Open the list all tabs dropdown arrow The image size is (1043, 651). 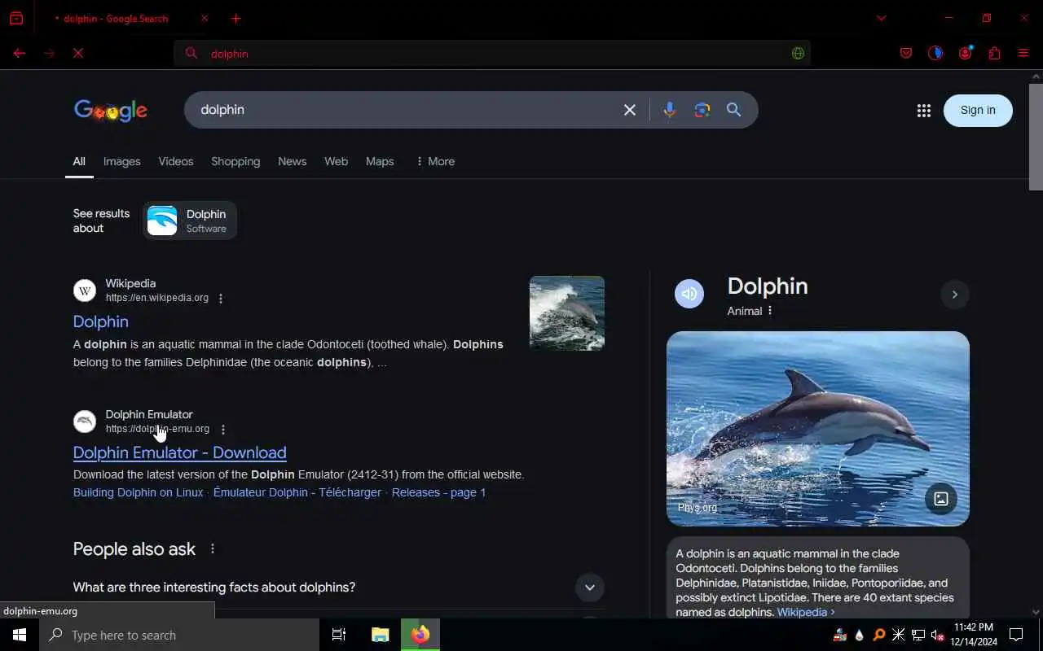pyautogui.click(x=881, y=18)
